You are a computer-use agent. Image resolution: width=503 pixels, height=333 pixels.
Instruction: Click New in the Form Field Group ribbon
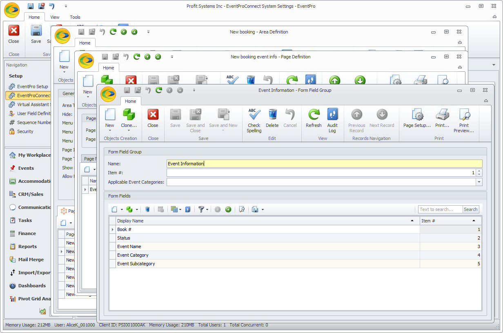coord(110,120)
